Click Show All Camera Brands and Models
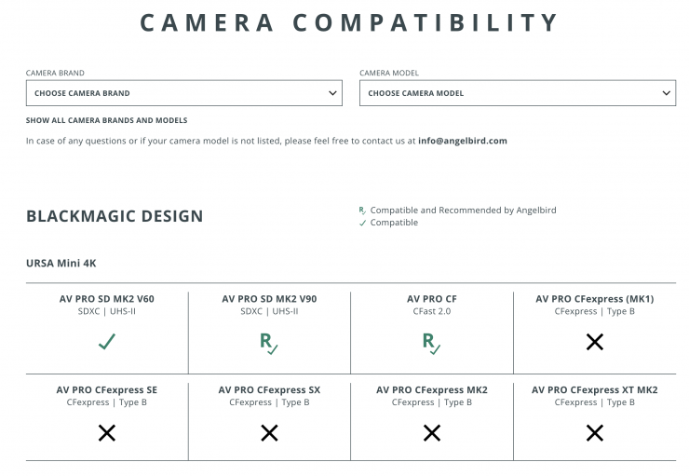This screenshot has height=476, width=689. coord(106,120)
